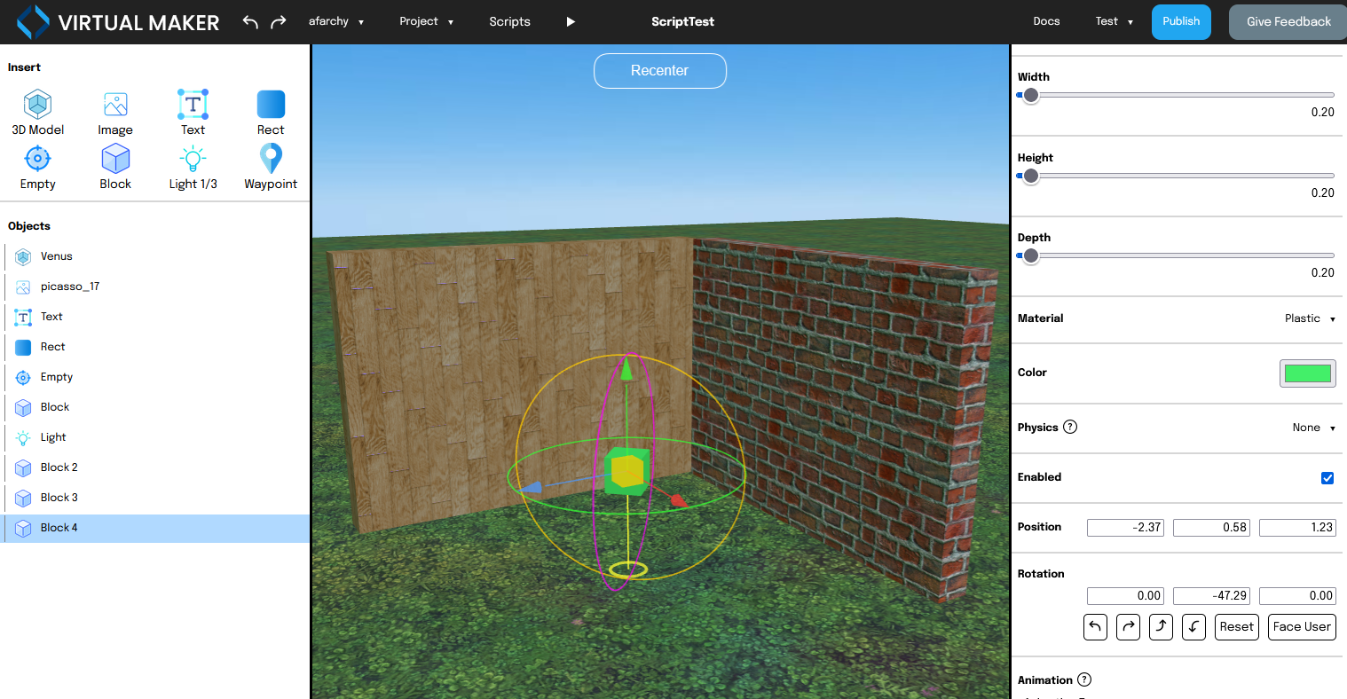Screen dimensions: 1347x699
Task: Add a Waypoint
Action: tap(270, 167)
